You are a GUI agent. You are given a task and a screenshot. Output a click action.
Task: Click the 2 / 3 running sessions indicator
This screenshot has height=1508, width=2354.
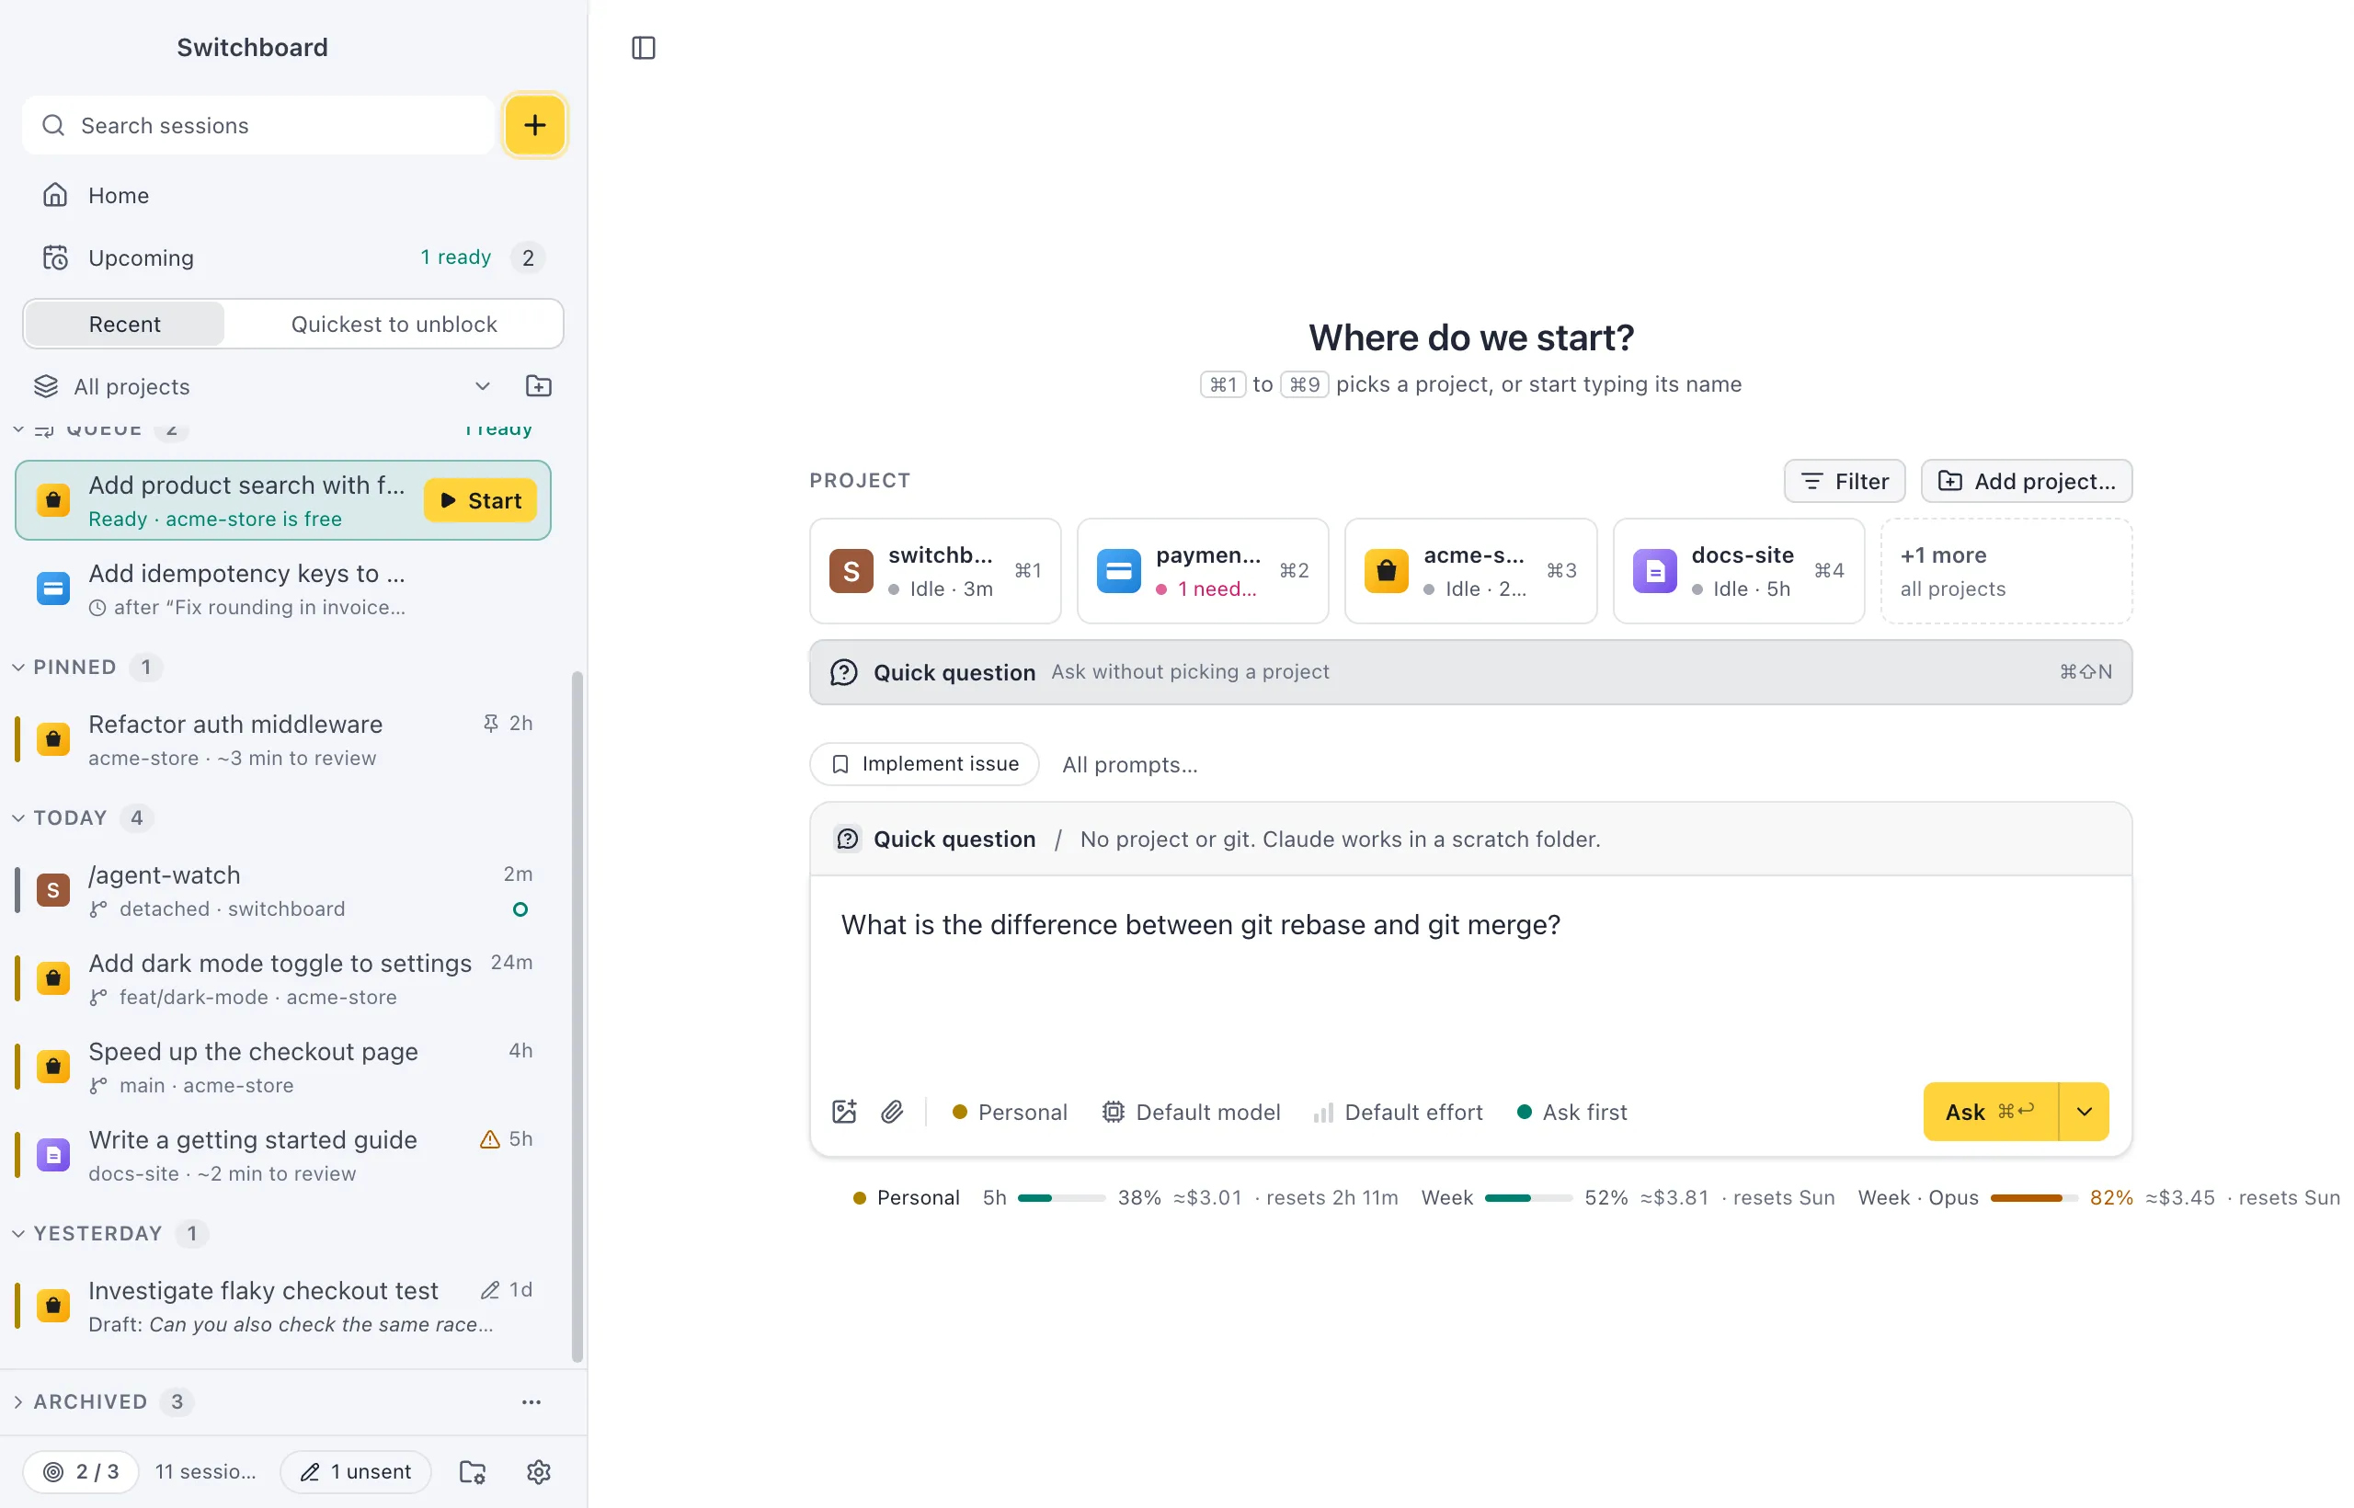(x=81, y=1471)
